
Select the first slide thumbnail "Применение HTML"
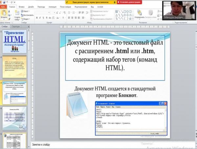[x=15, y=41]
